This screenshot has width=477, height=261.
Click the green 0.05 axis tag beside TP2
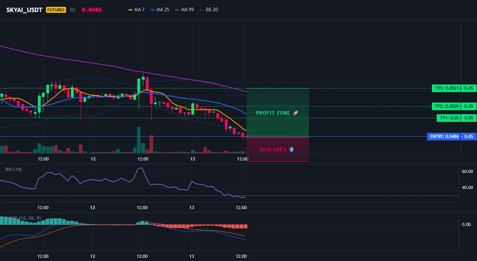click(x=469, y=106)
